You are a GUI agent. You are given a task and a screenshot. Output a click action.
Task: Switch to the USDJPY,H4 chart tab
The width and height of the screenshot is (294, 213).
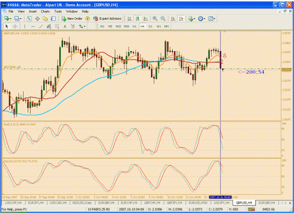(x=222, y=203)
